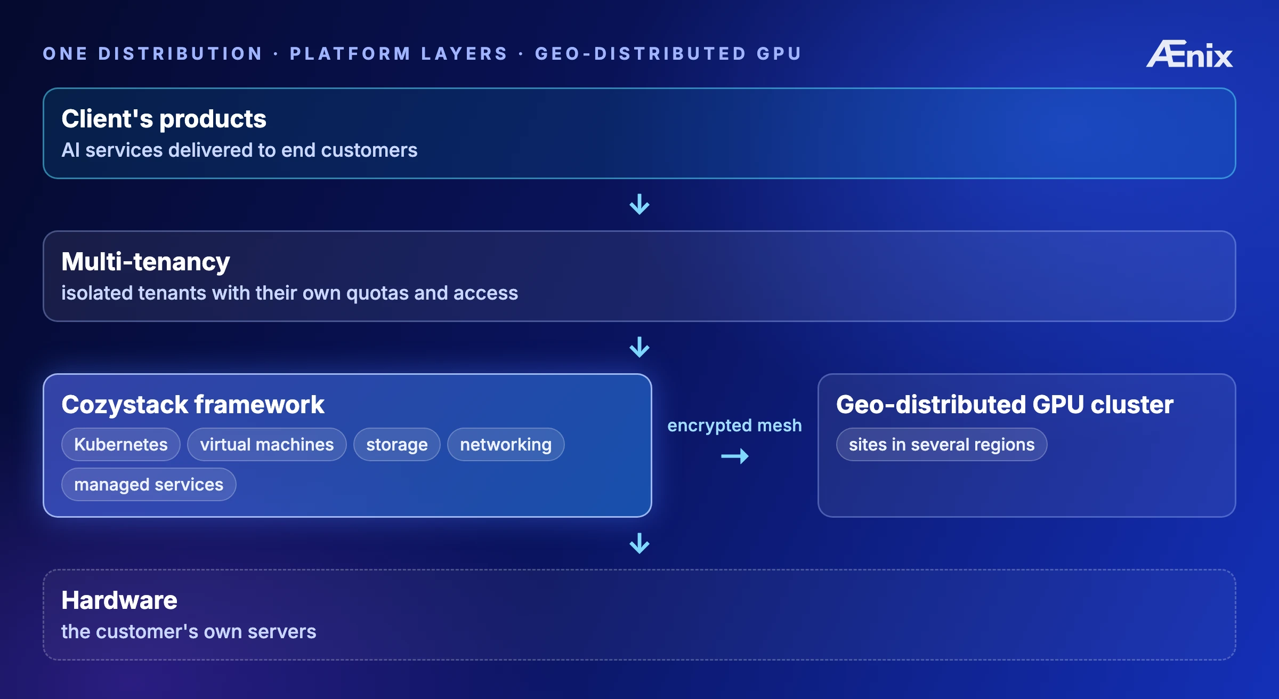
Task: Select the sites in several regions pill
Action: coord(942,444)
